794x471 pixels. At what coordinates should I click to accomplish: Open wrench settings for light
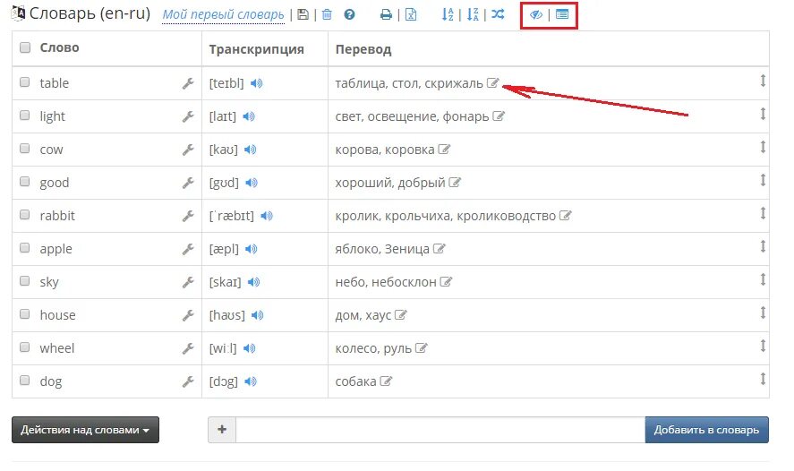pos(188,116)
